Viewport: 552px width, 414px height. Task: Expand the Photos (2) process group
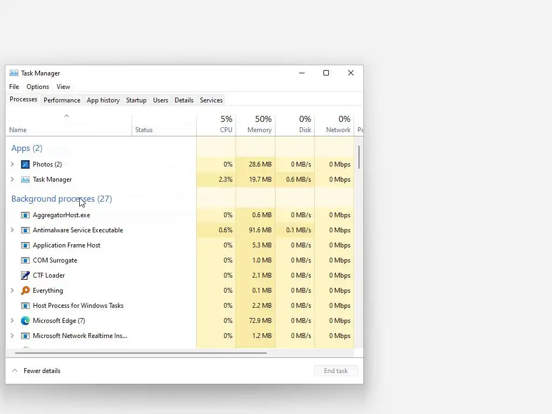(12, 164)
